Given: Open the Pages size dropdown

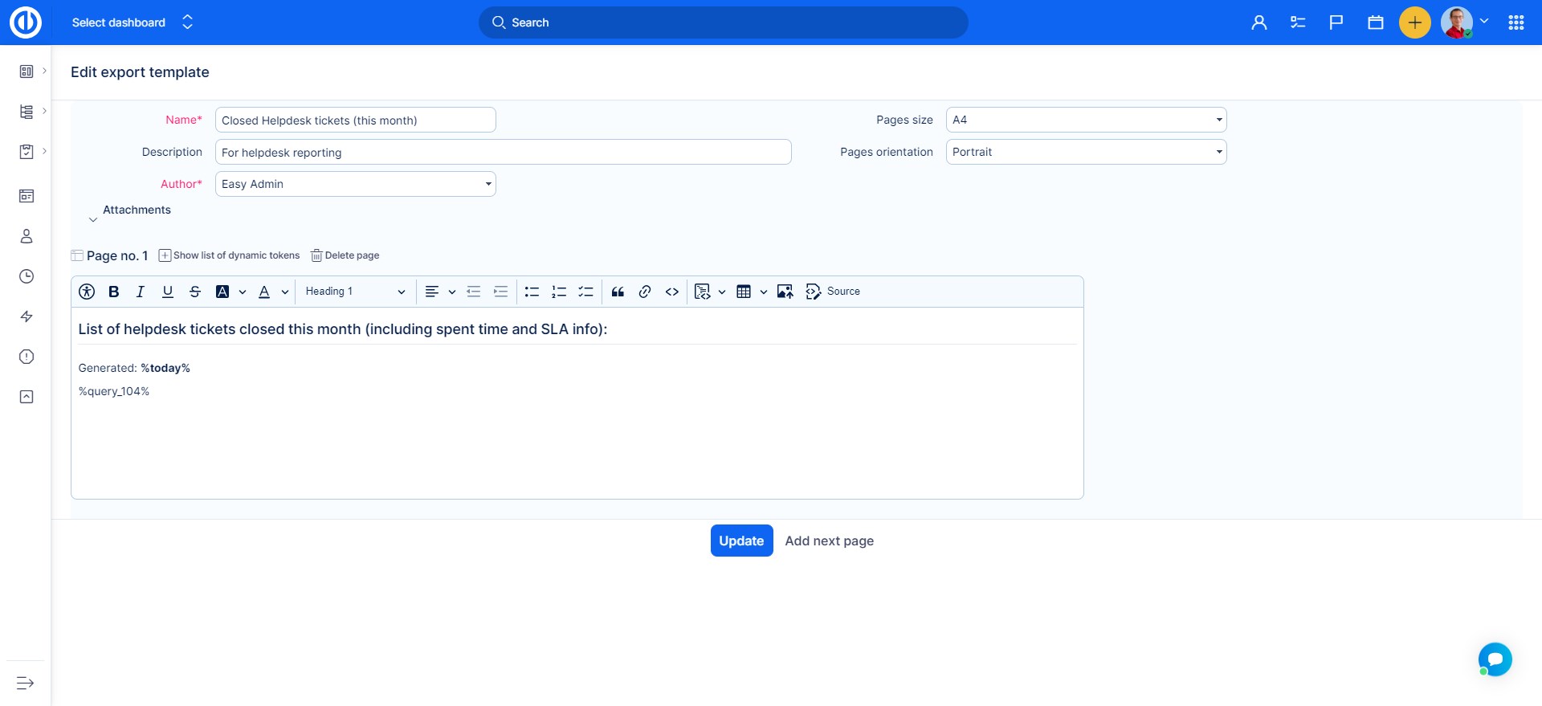Looking at the screenshot, I should 1086,120.
